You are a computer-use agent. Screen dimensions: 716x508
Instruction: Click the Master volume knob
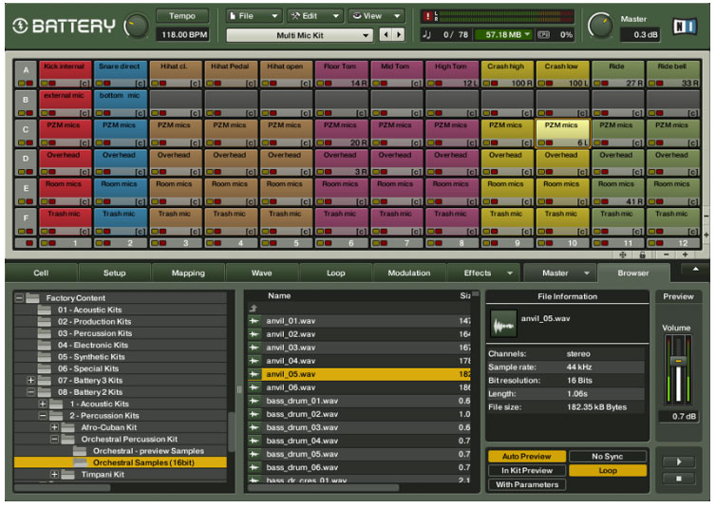pyautogui.click(x=600, y=26)
